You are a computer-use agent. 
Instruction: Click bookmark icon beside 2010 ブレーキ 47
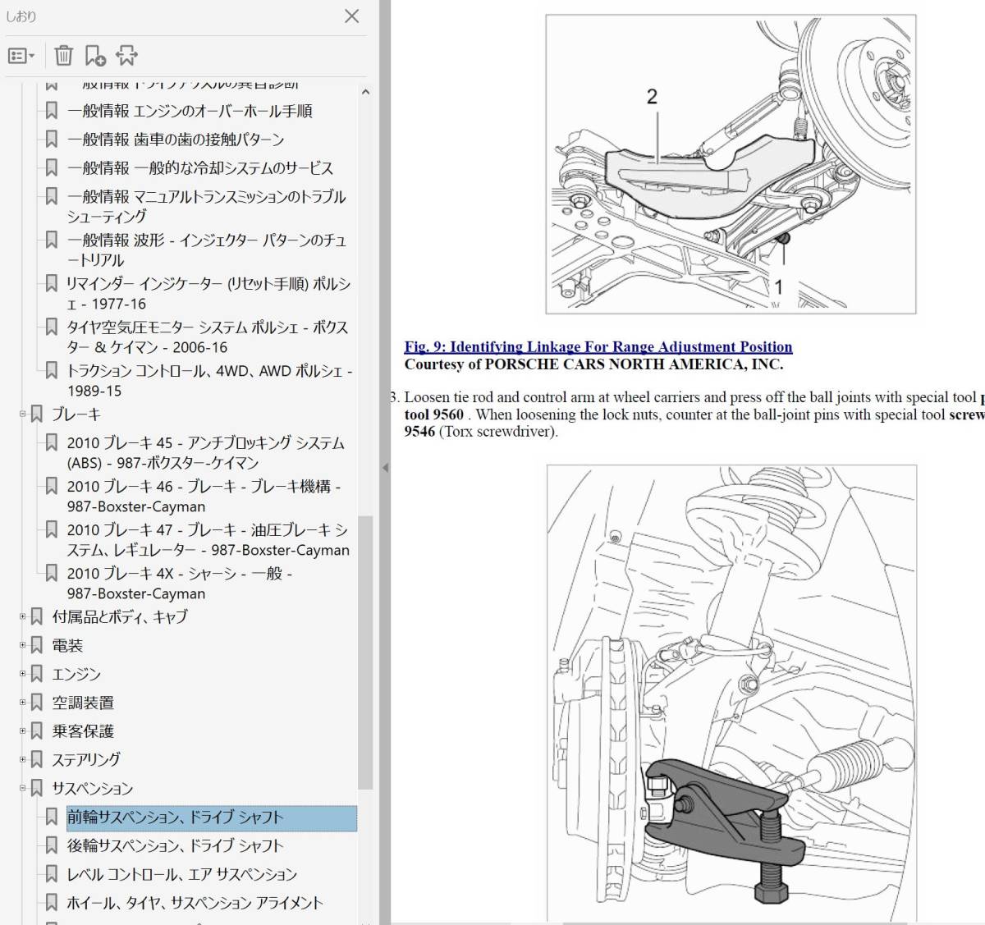click(51, 530)
